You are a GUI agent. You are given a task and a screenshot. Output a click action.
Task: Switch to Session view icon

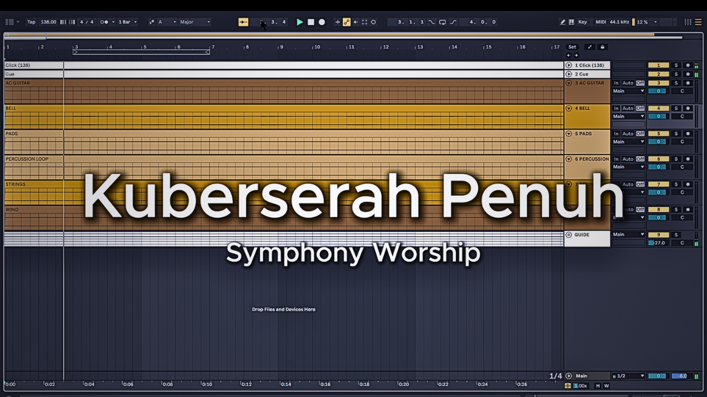coord(688,22)
